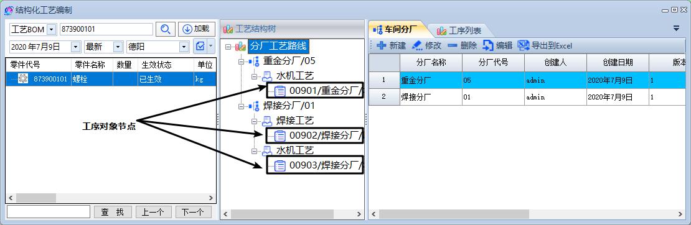Collapse the 重金分厂/05 tree node
691x225 pixels.
tap(241, 61)
